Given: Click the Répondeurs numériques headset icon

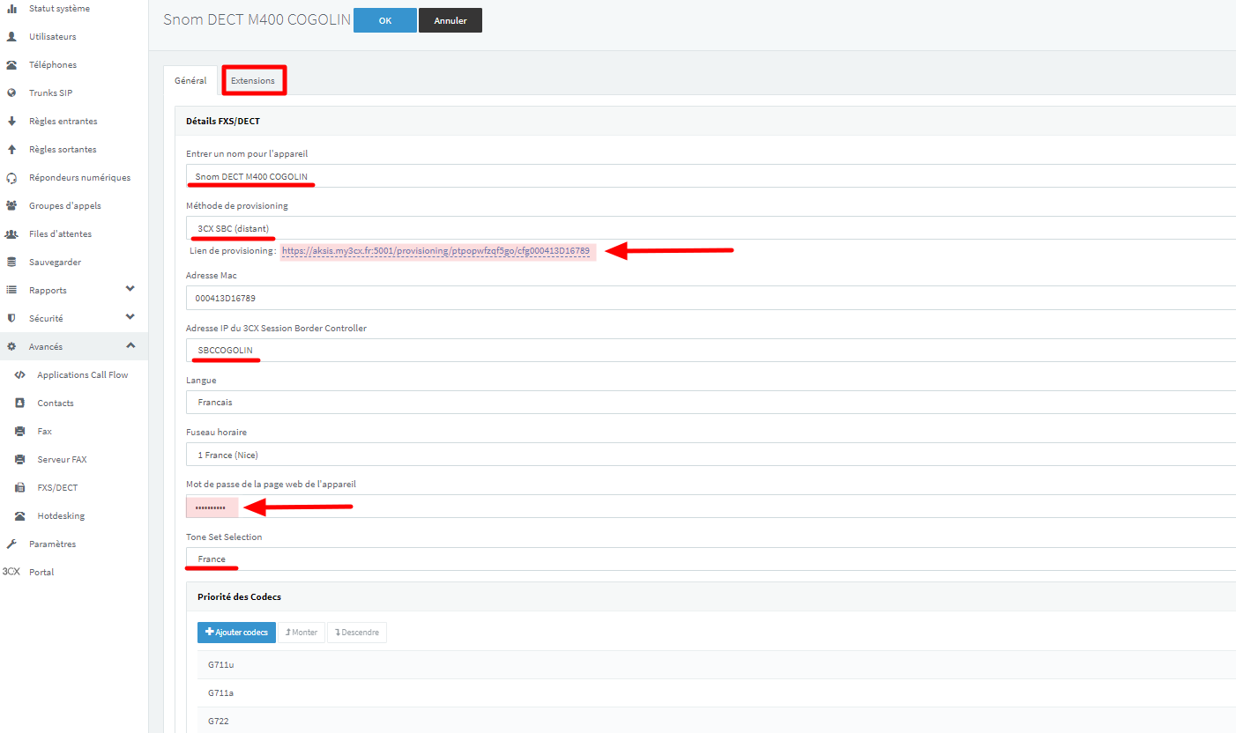Looking at the screenshot, I should tap(11, 178).
